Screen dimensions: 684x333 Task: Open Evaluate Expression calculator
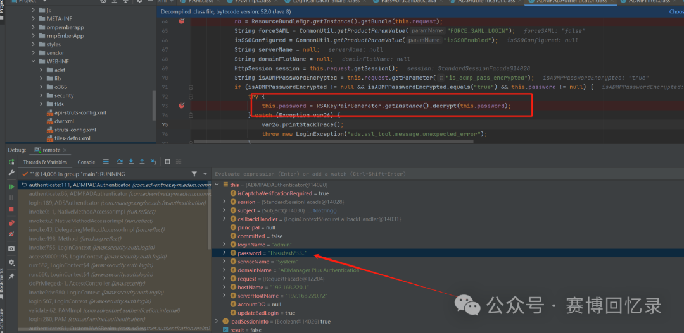(167, 162)
